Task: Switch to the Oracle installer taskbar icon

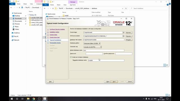Action: [x=45, y=99]
